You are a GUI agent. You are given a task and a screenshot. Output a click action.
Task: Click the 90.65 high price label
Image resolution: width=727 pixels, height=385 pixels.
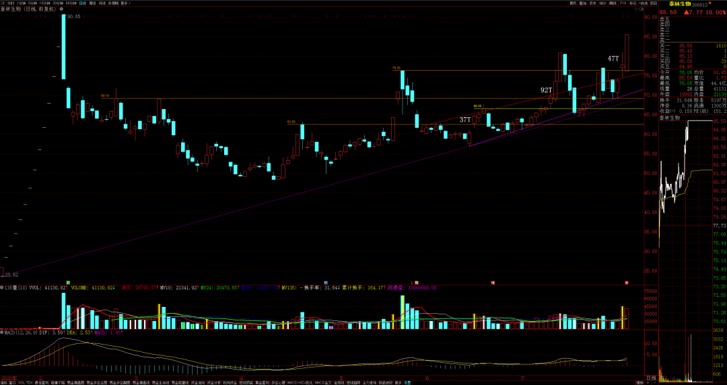(73, 16)
